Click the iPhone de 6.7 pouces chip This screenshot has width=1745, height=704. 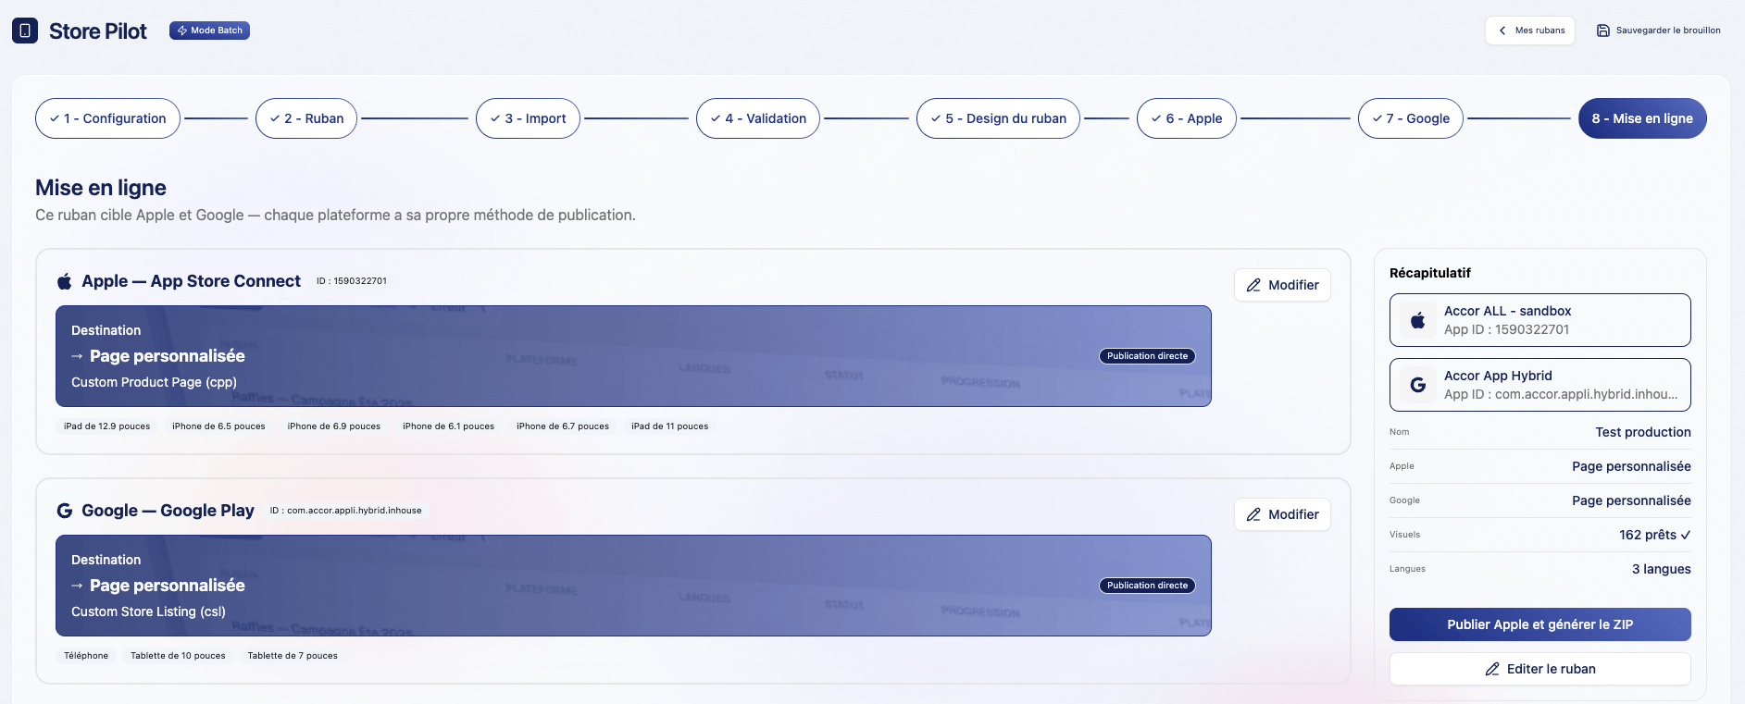tap(563, 426)
